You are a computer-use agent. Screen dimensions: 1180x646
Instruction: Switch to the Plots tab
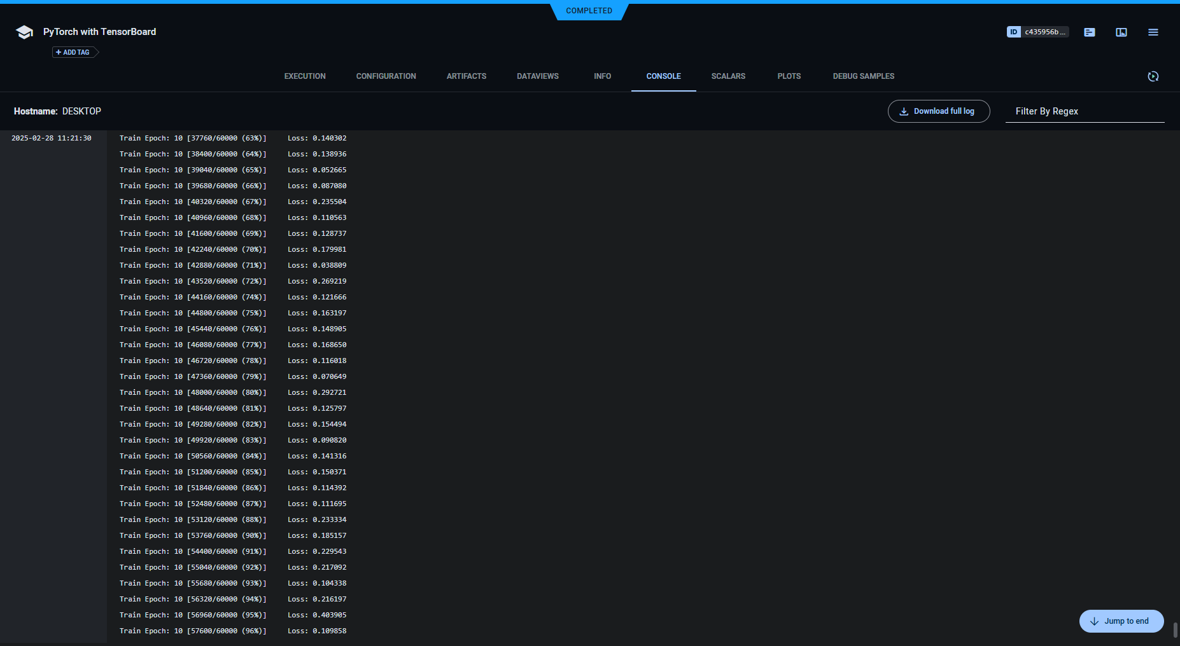pos(789,76)
